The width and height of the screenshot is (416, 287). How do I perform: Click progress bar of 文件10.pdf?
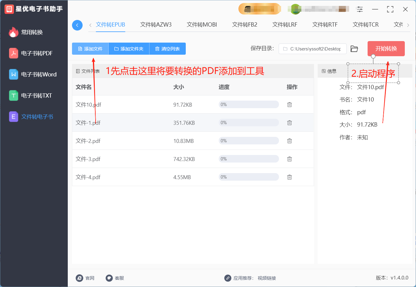[249, 105]
